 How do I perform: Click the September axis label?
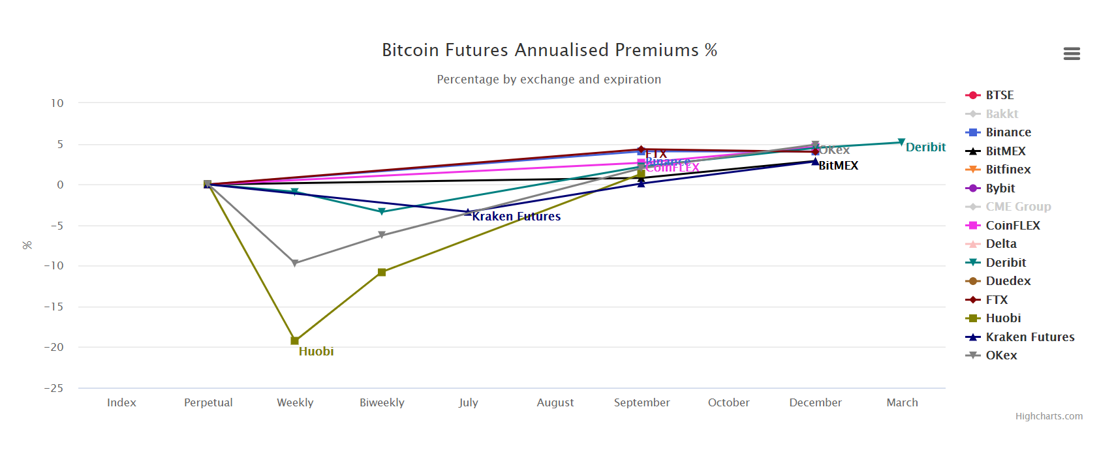642,402
